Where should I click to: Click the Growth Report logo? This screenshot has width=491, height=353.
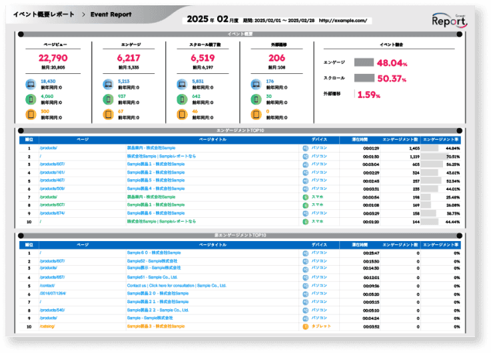pos(450,19)
